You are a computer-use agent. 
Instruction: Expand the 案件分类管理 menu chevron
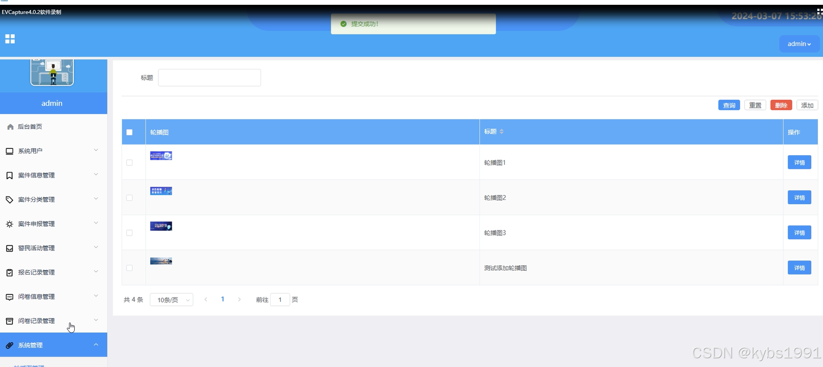pos(96,199)
